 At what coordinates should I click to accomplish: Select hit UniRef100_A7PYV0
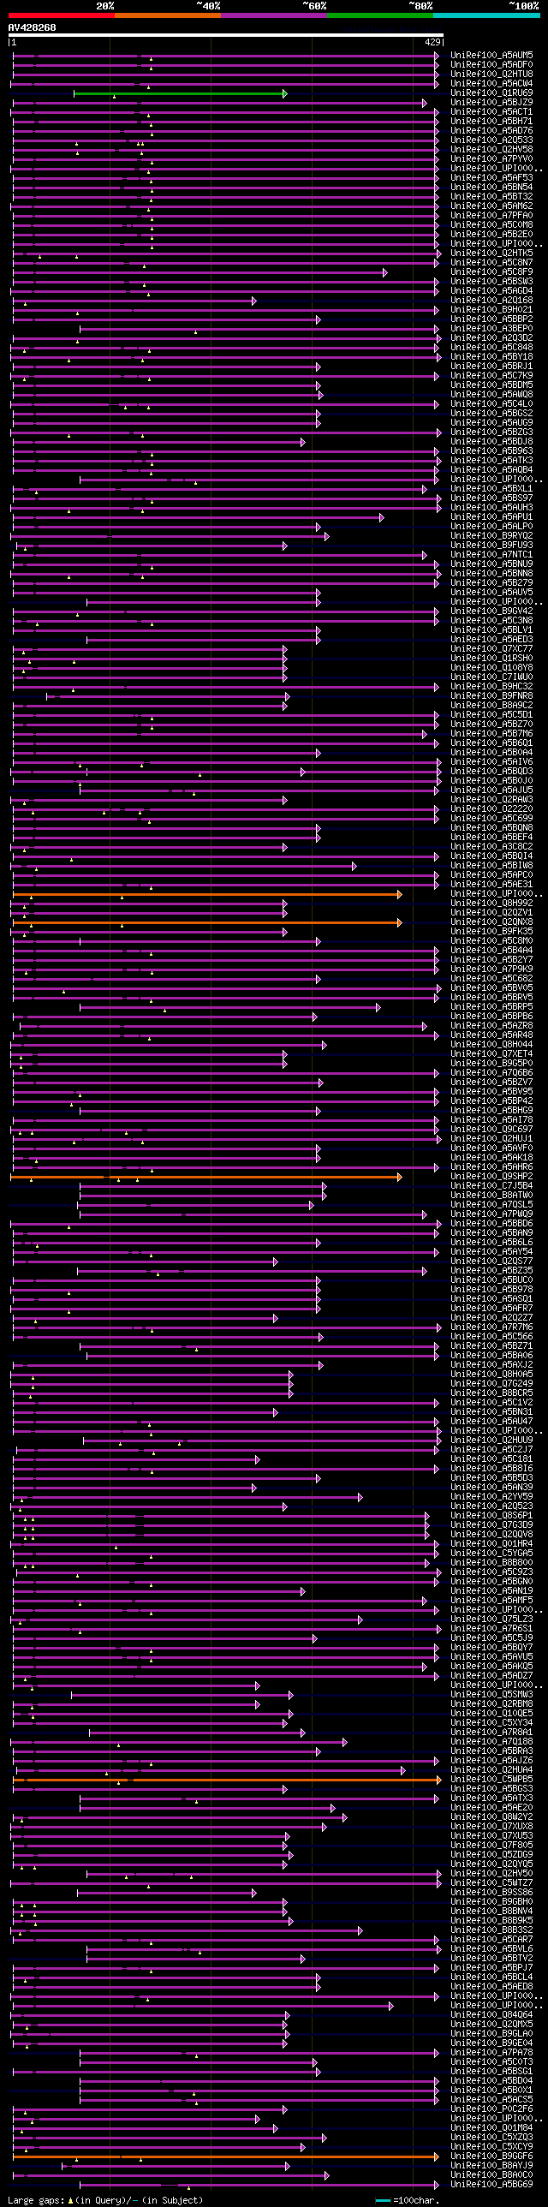tap(491, 159)
